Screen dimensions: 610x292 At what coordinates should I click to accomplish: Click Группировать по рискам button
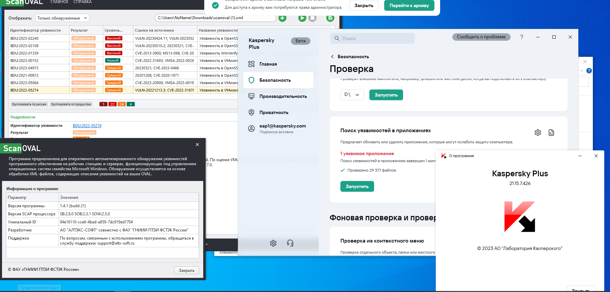pos(29,104)
